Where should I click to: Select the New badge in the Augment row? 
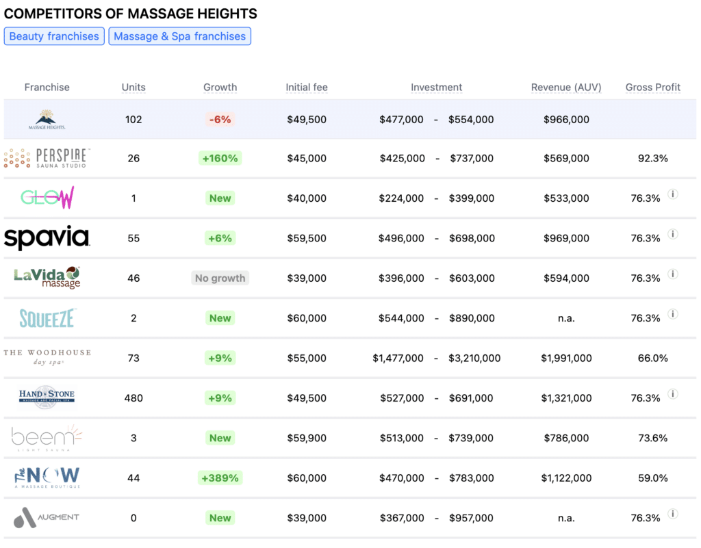pyautogui.click(x=220, y=518)
